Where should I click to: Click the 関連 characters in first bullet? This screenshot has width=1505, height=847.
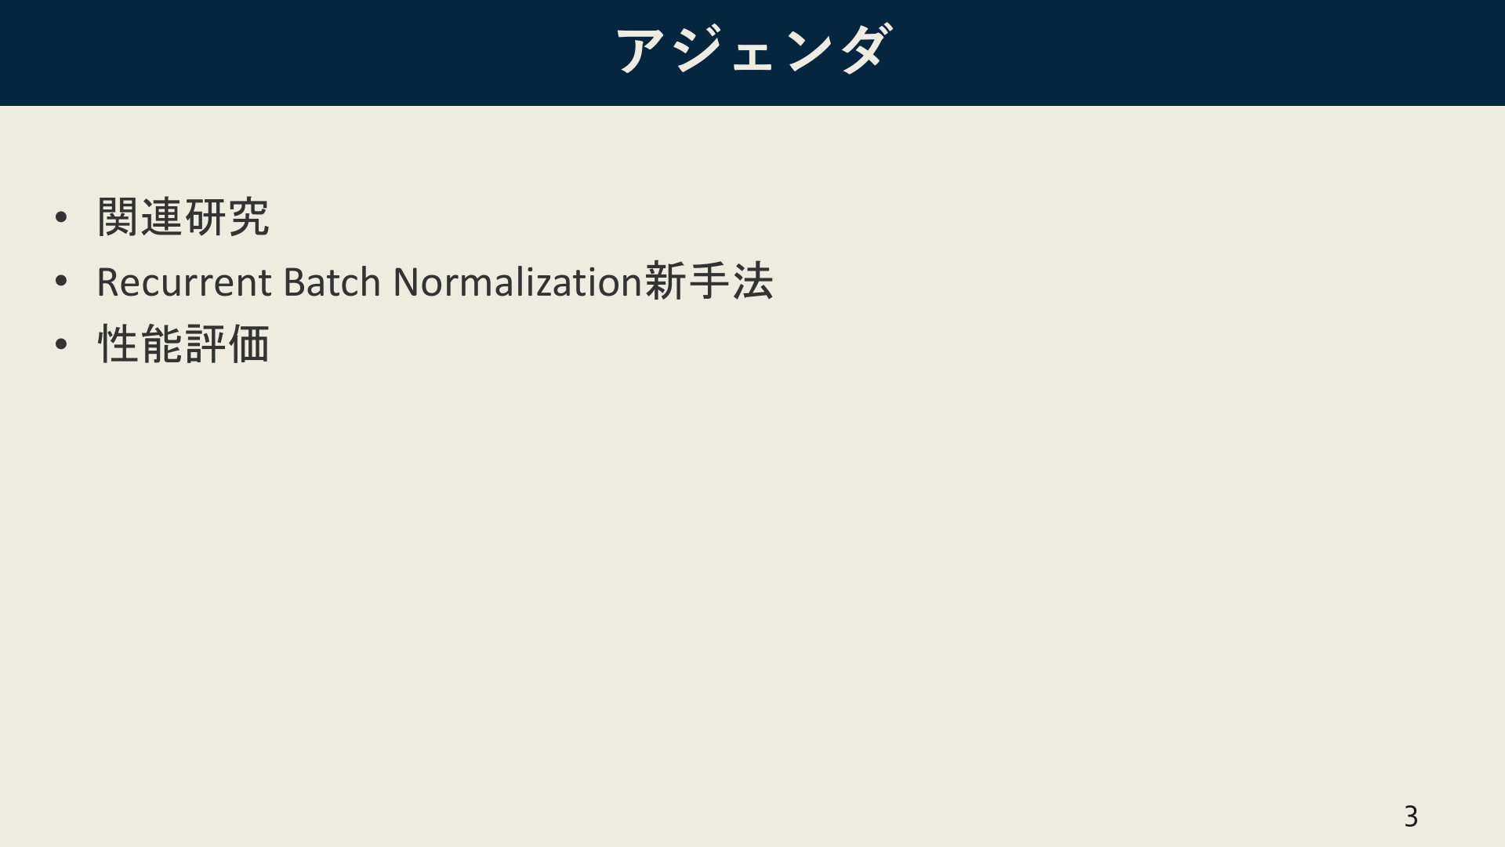(x=140, y=216)
